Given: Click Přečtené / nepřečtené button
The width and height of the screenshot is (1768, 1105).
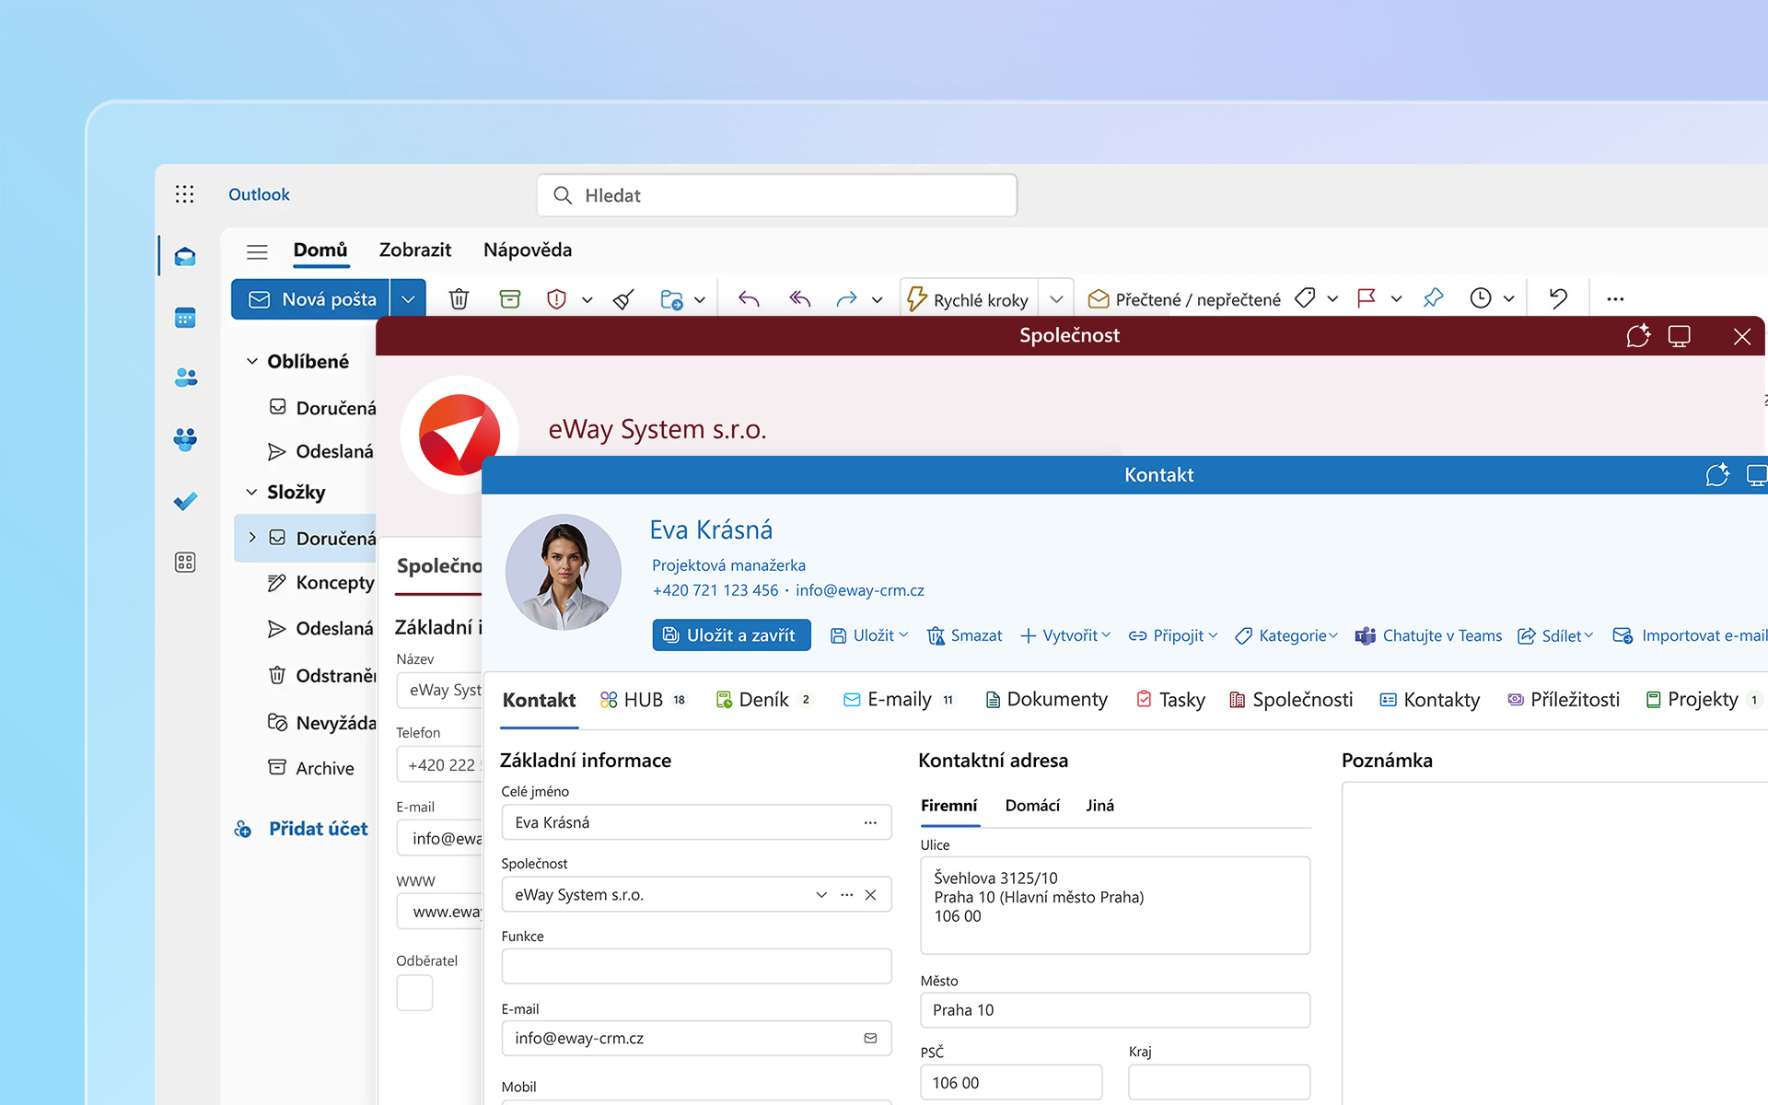Looking at the screenshot, I should [x=1185, y=299].
